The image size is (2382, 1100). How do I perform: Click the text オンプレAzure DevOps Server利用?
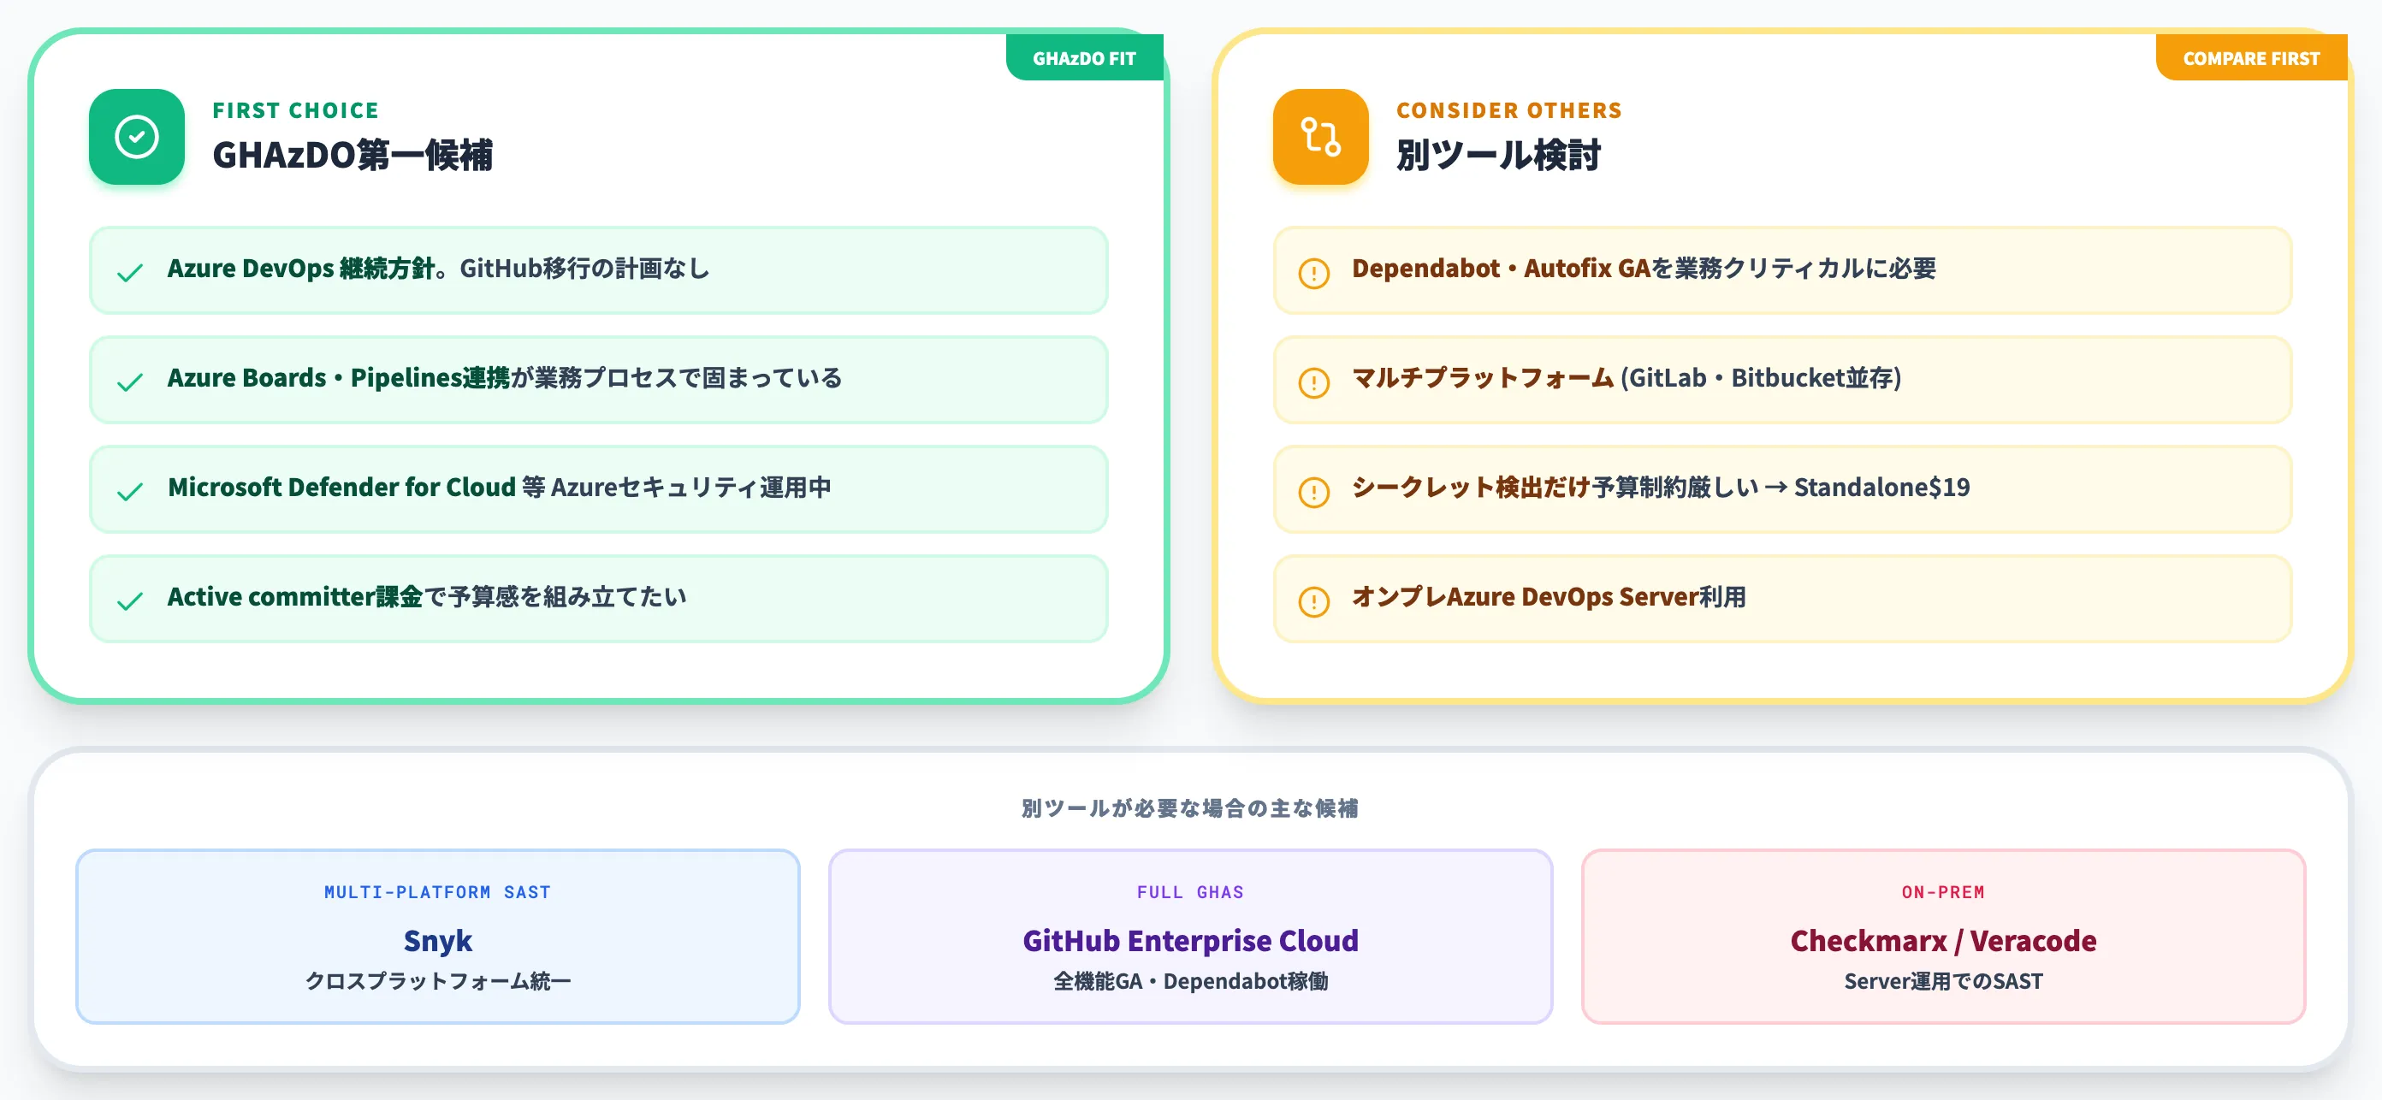pyautogui.click(x=1549, y=597)
